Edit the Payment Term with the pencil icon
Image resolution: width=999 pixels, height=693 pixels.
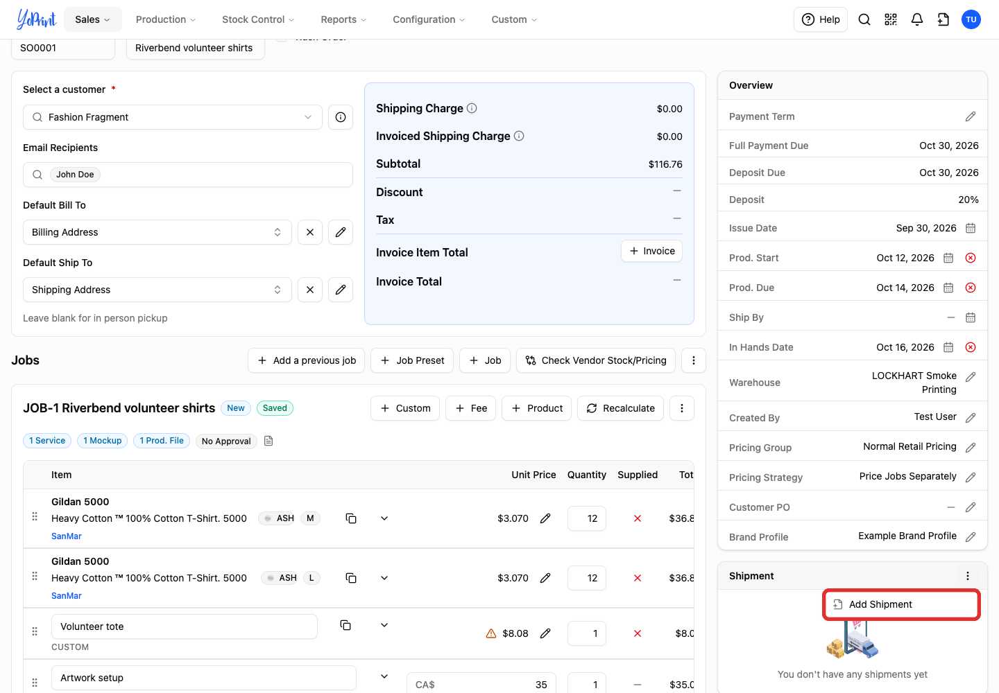pos(971,116)
